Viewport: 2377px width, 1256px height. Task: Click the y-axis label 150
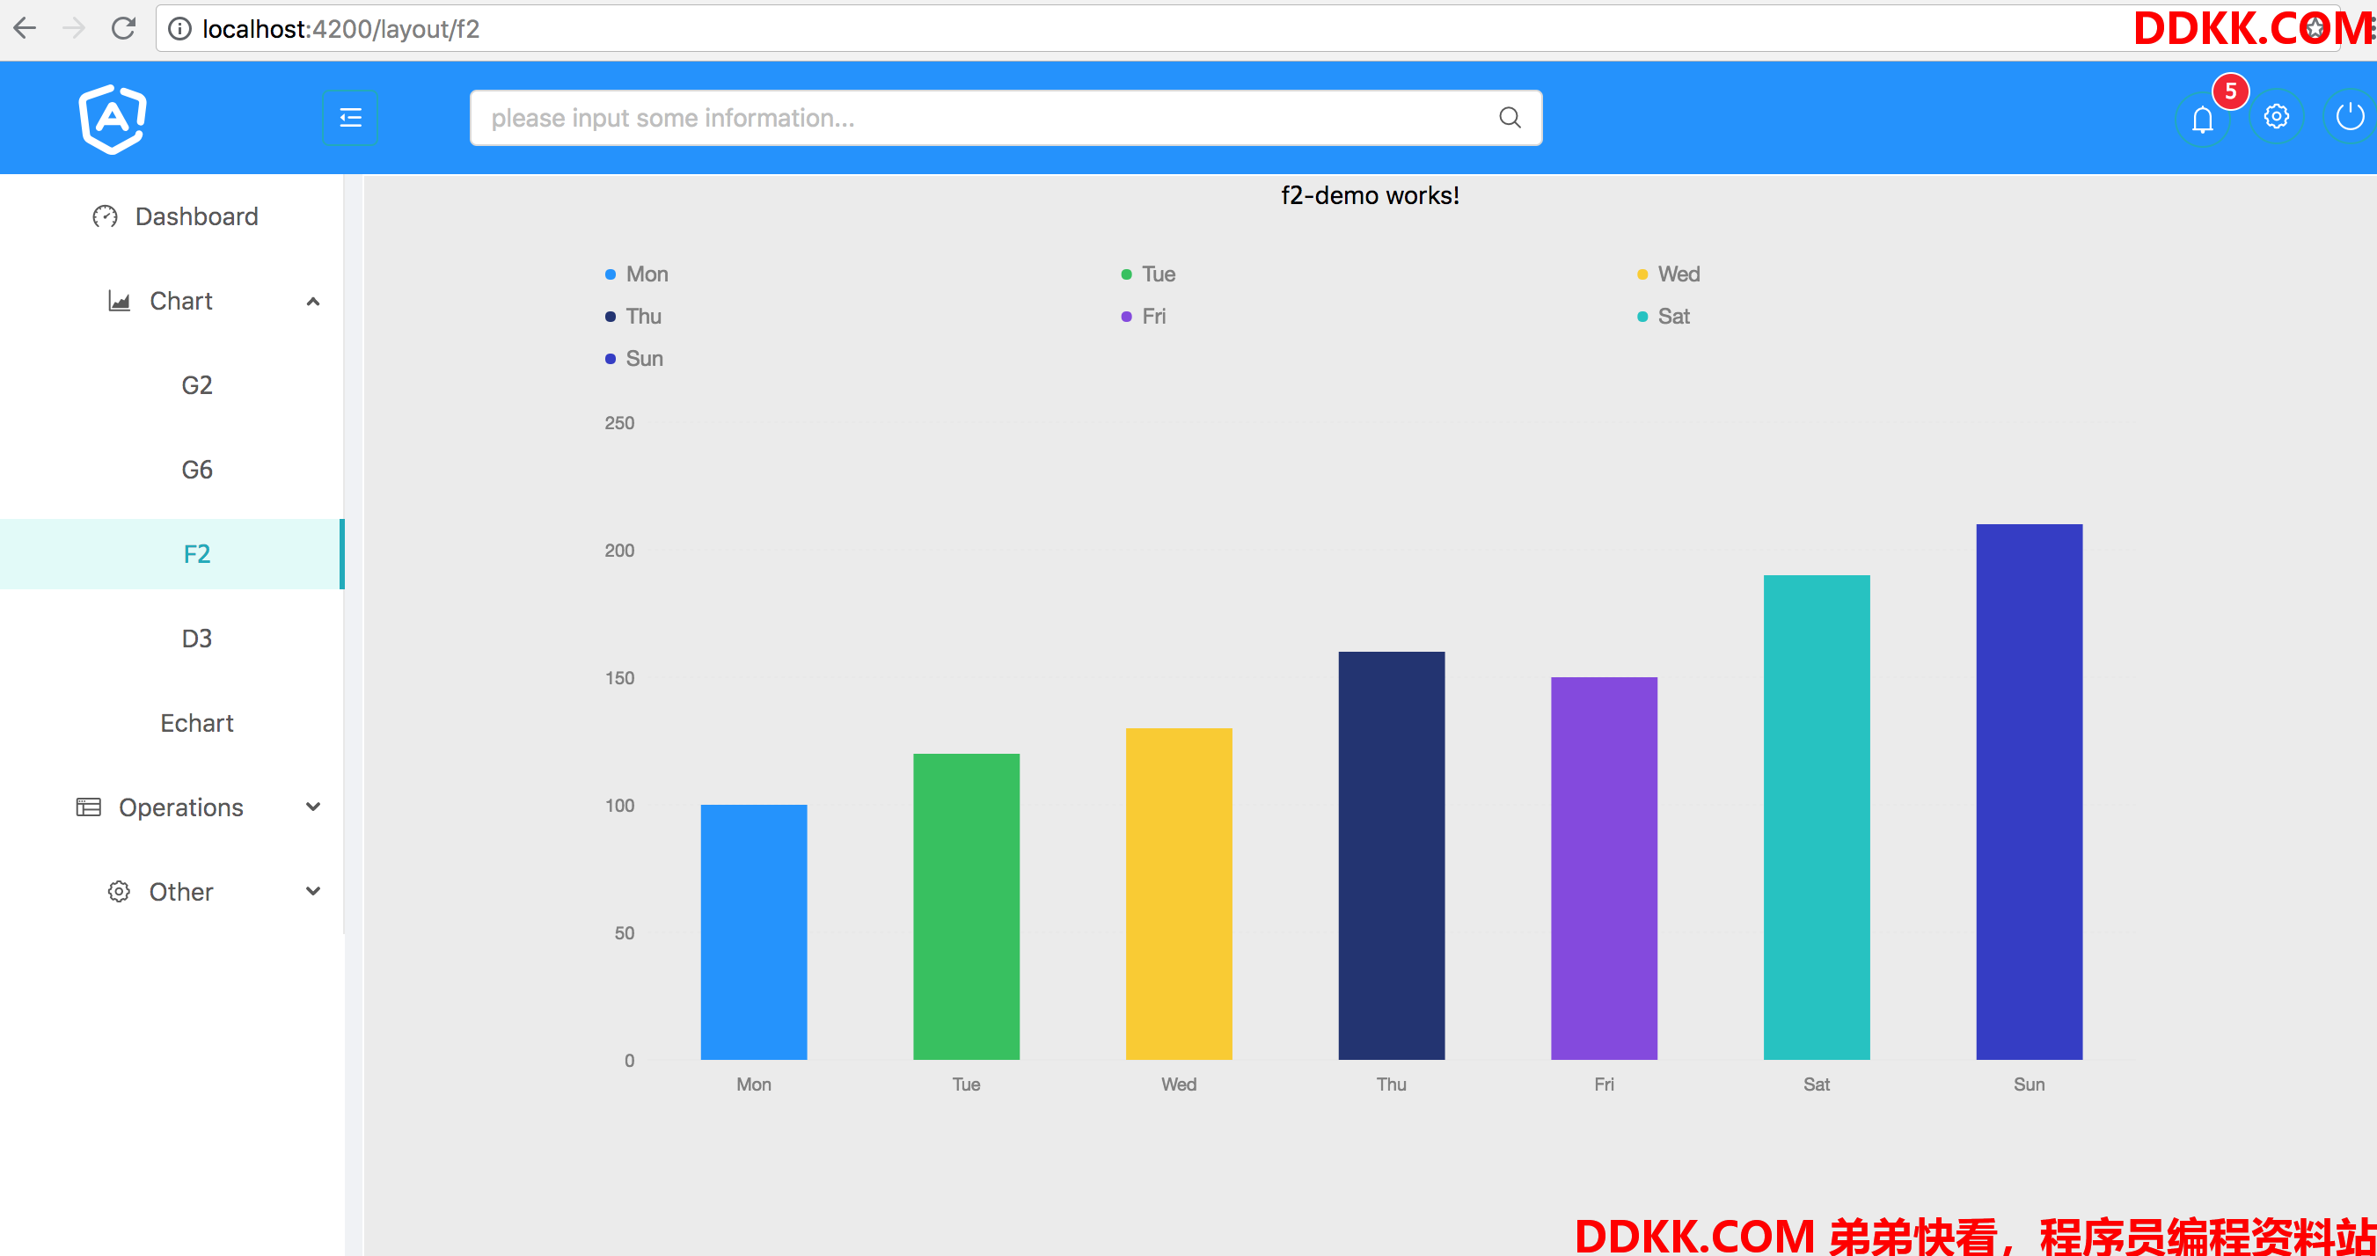tap(619, 677)
